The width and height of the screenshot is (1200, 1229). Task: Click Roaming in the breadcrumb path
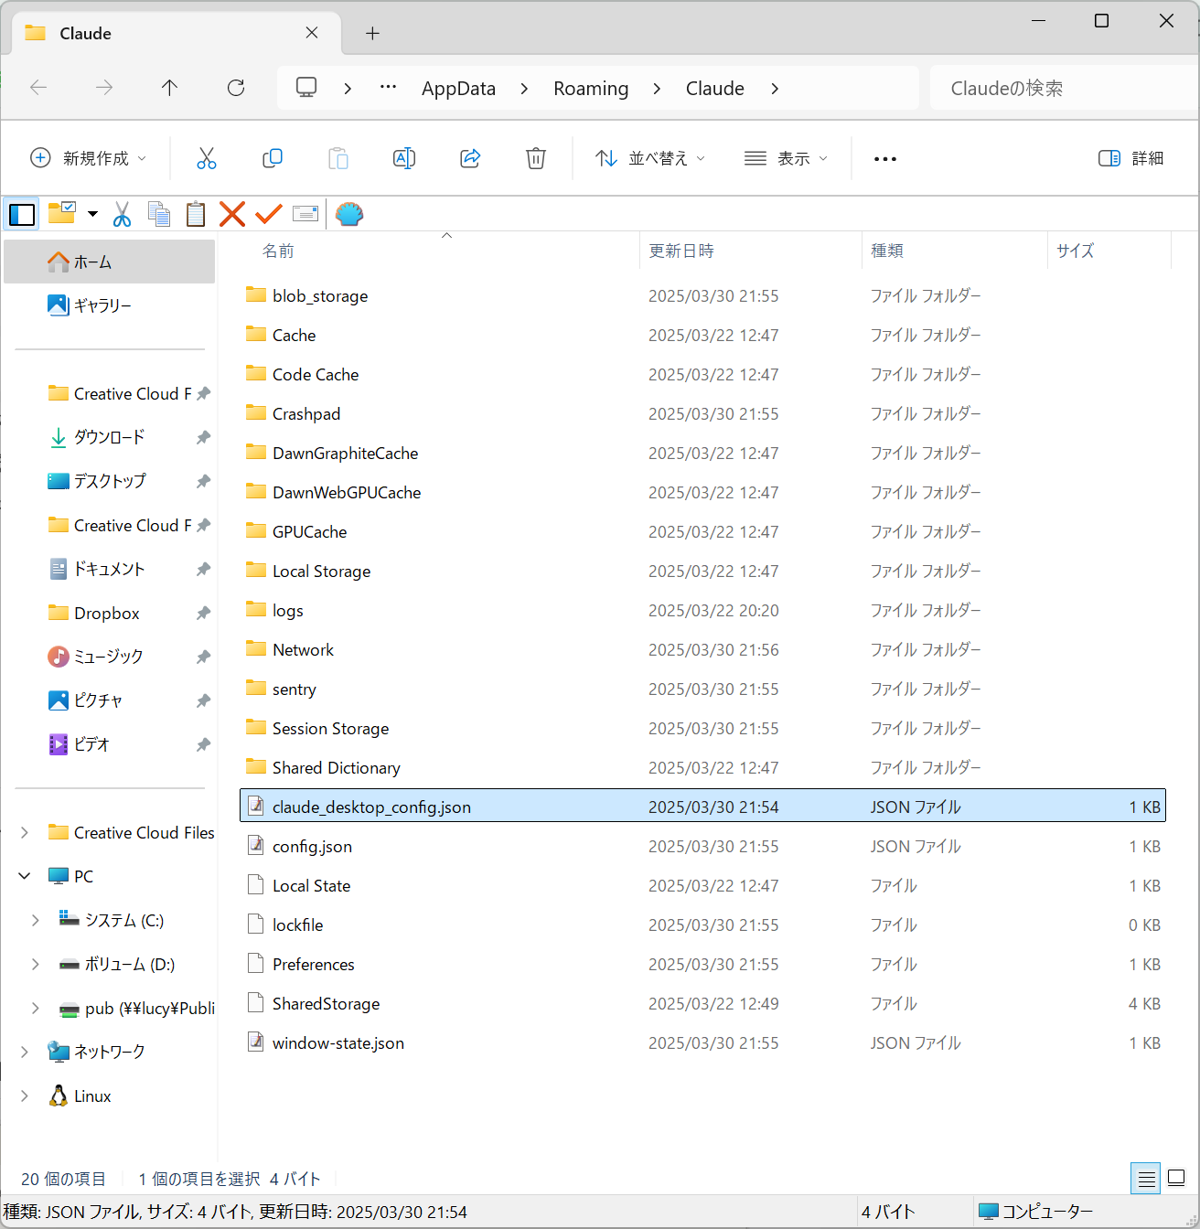point(591,89)
